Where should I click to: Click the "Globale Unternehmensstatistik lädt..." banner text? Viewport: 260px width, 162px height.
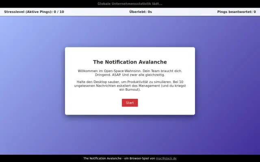click(x=130, y=4)
